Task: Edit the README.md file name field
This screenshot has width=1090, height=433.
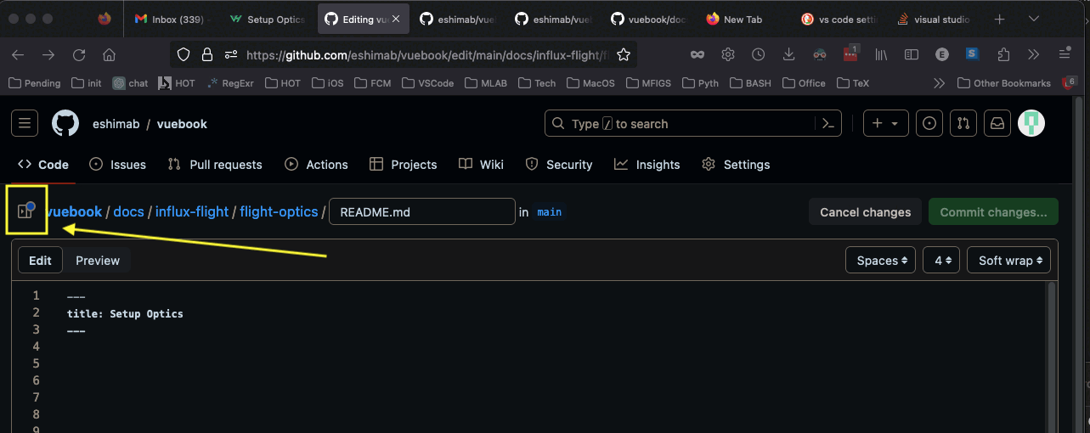Action: click(x=422, y=212)
